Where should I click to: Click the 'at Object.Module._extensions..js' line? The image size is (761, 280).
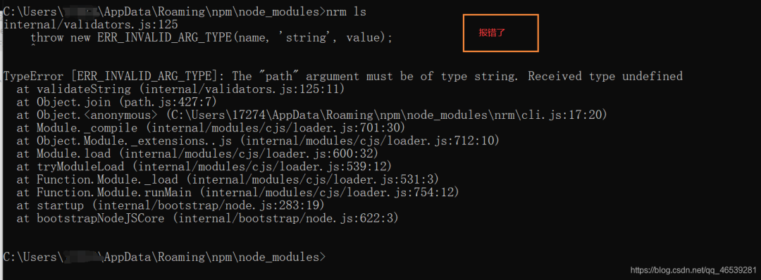[258, 141]
